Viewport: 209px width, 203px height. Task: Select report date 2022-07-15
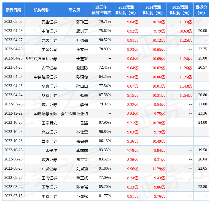13,196
